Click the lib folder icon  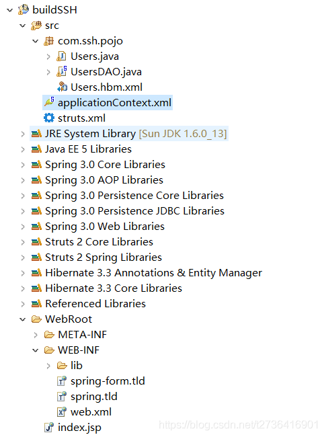pyautogui.click(x=62, y=366)
